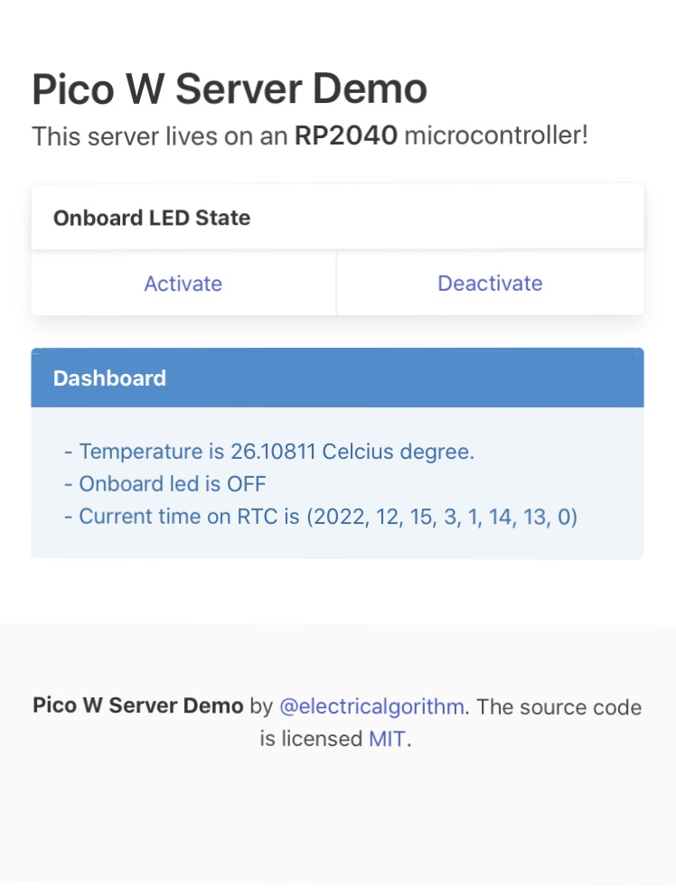Click the is licensed footer text

click(x=311, y=739)
